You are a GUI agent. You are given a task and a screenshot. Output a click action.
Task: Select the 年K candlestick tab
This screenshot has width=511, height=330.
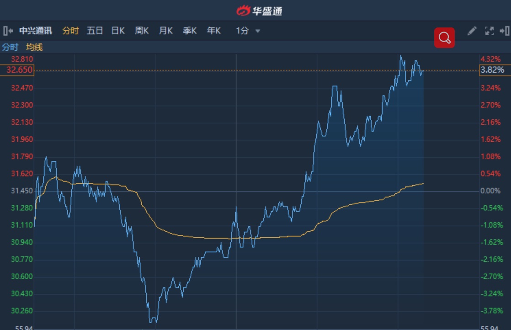pos(213,31)
